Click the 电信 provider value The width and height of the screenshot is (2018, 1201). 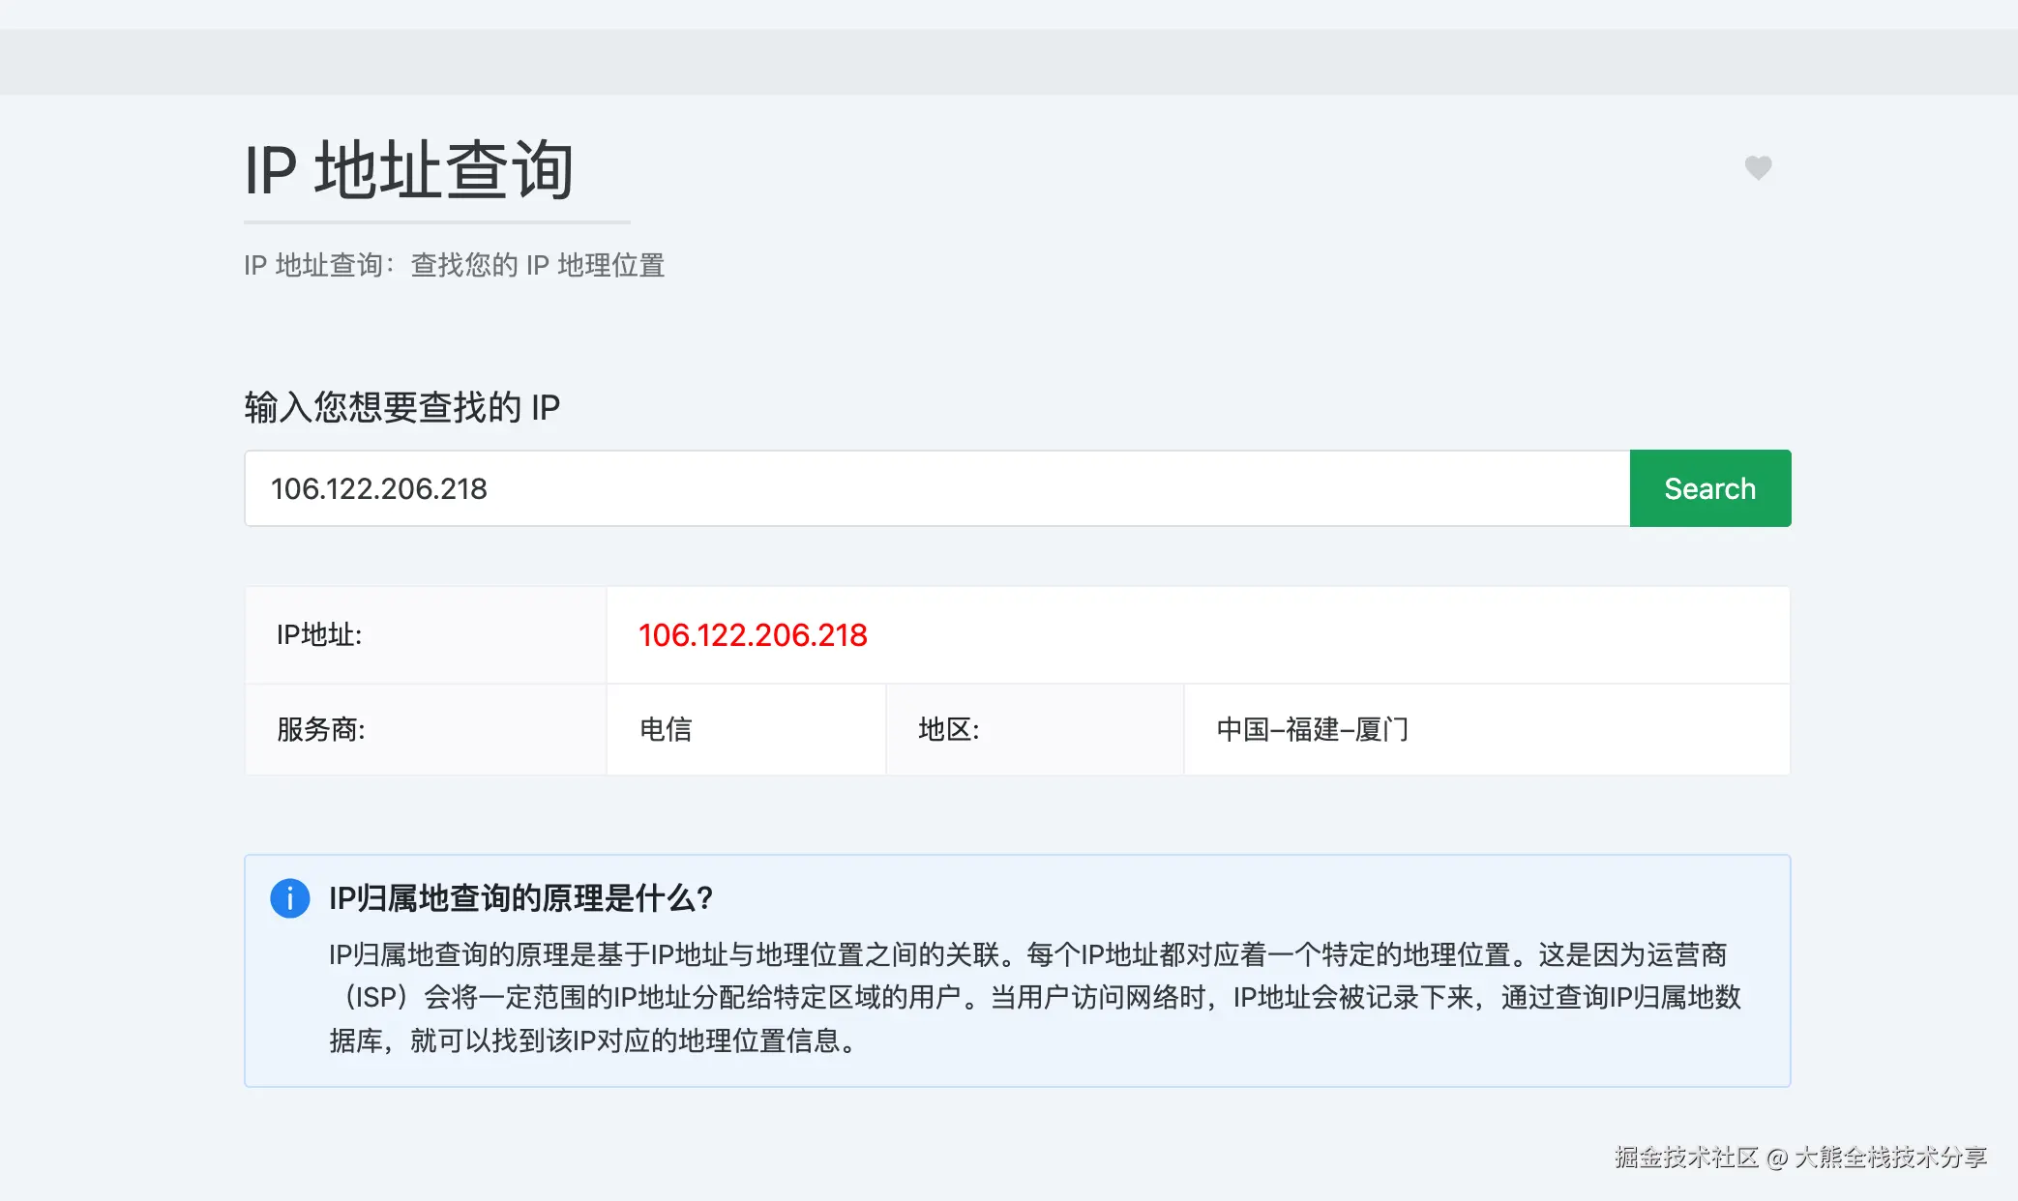pos(666,729)
